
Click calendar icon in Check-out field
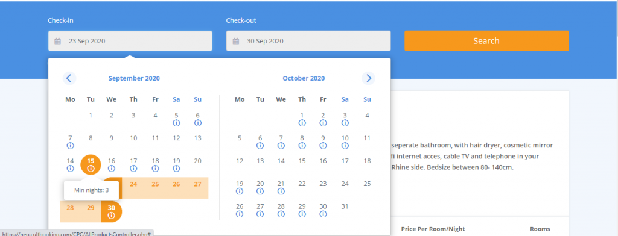pos(236,41)
